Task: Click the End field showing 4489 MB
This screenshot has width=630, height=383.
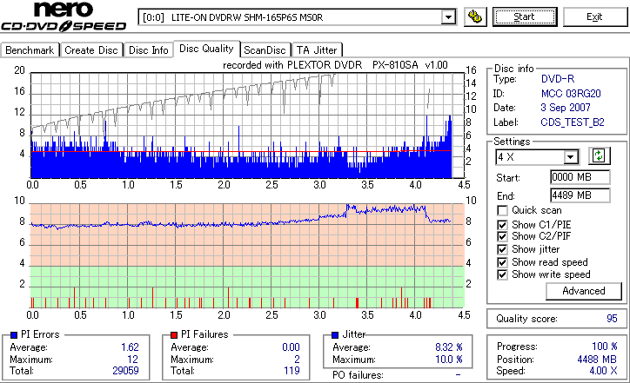Action: point(580,195)
